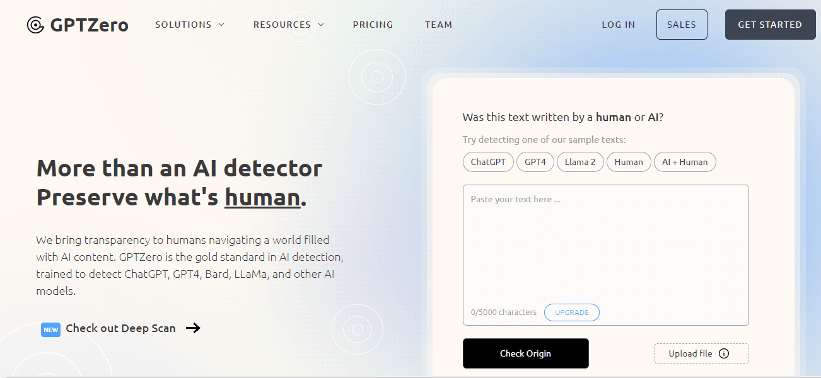This screenshot has width=821, height=378.
Task: Click the GPTZero logo icon
Action: pos(35,25)
